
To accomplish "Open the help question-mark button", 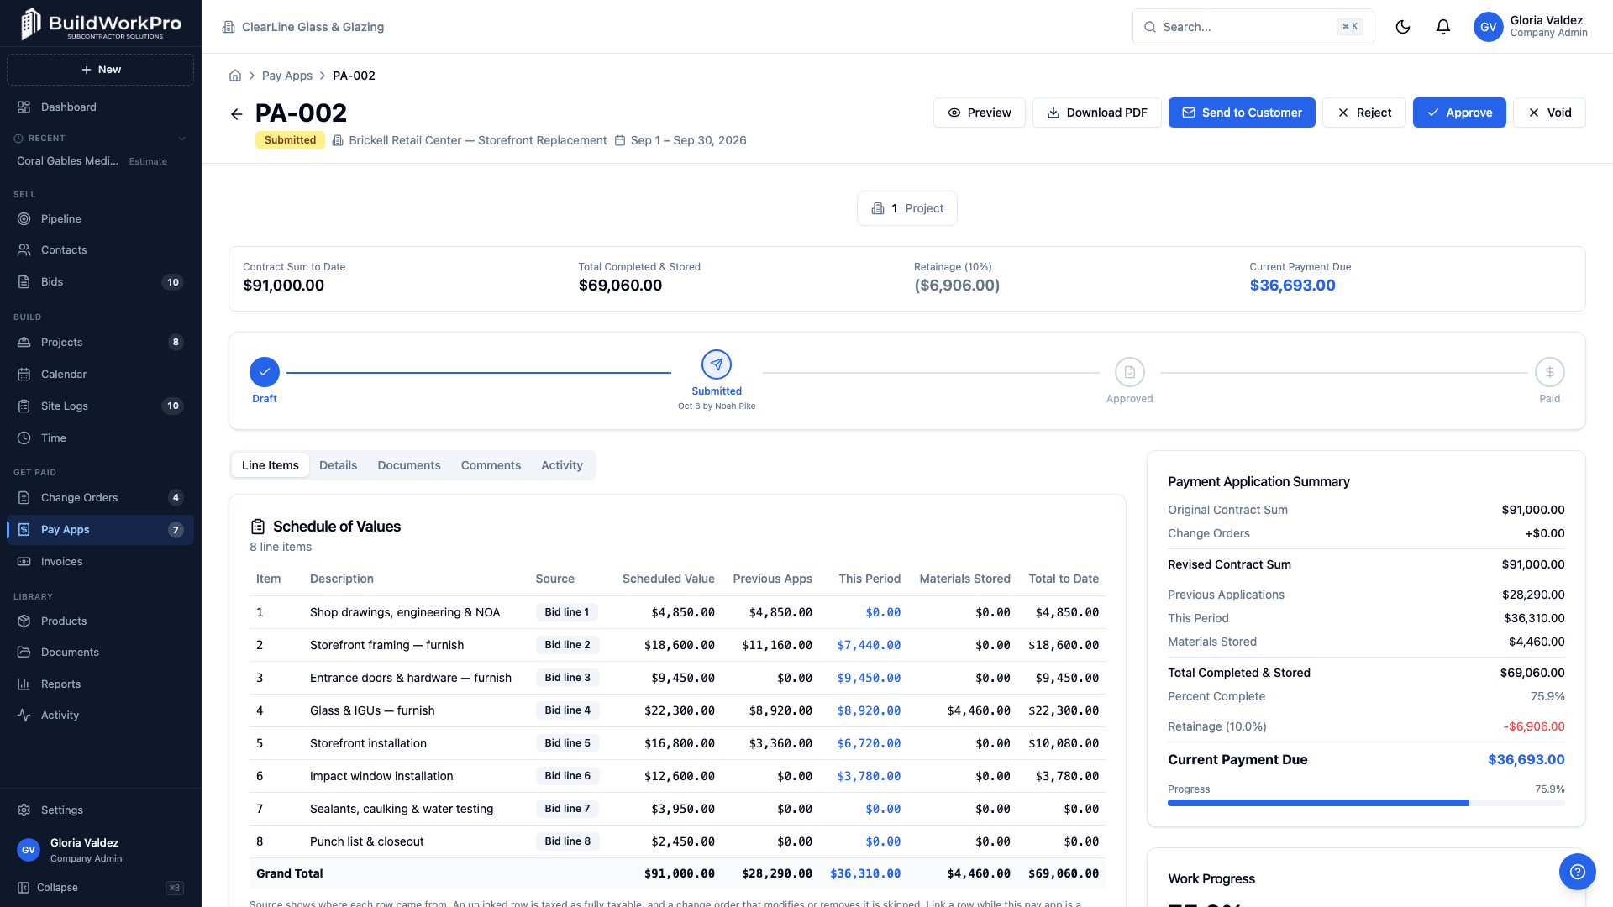I will [x=1577, y=872].
